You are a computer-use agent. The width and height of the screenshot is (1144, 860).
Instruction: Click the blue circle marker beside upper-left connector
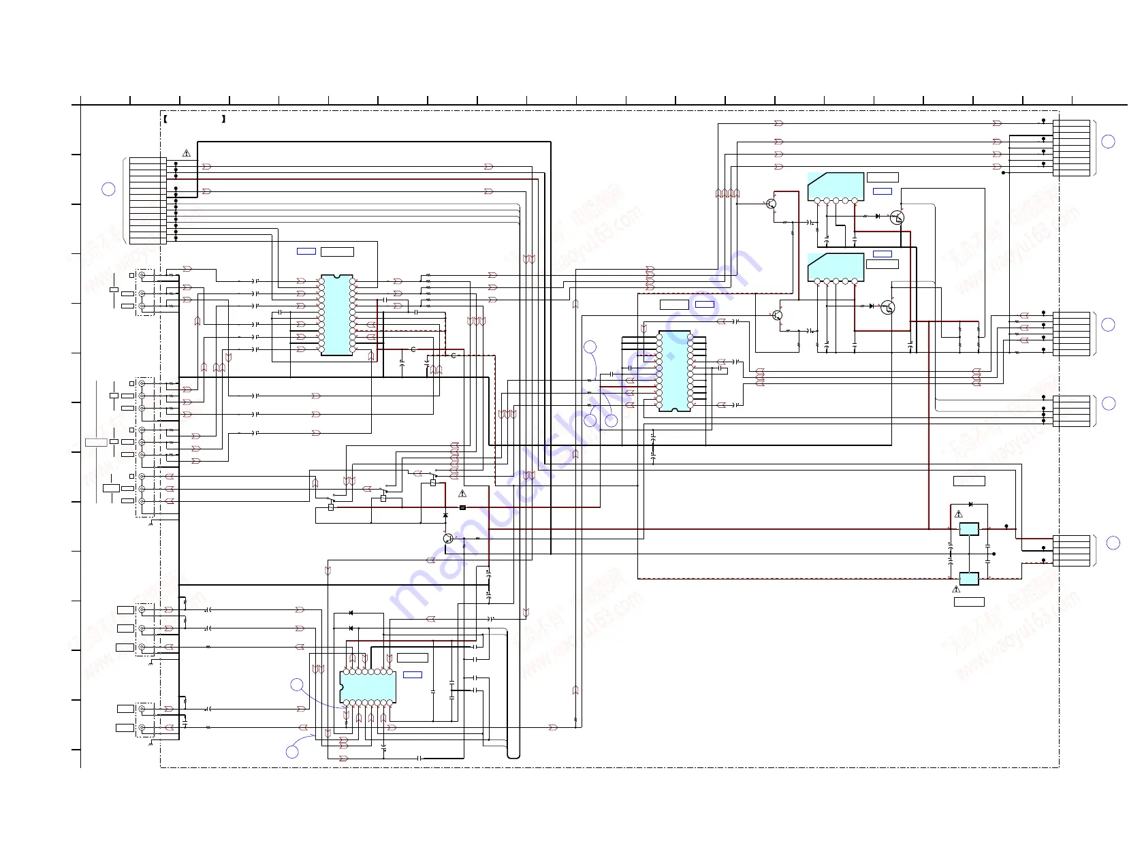click(x=108, y=189)
